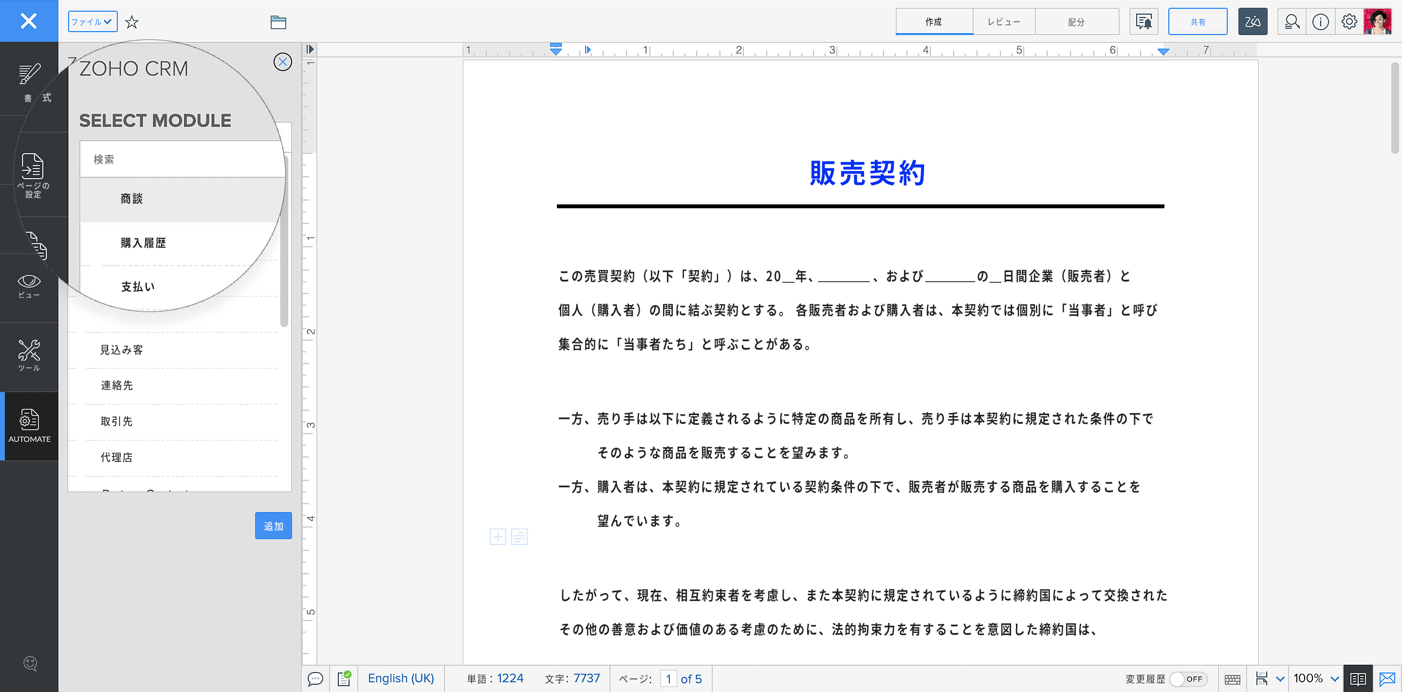The width and height of the screenshot is (1402, 692).
Task: Select the 商談 module
Action: 183,199
